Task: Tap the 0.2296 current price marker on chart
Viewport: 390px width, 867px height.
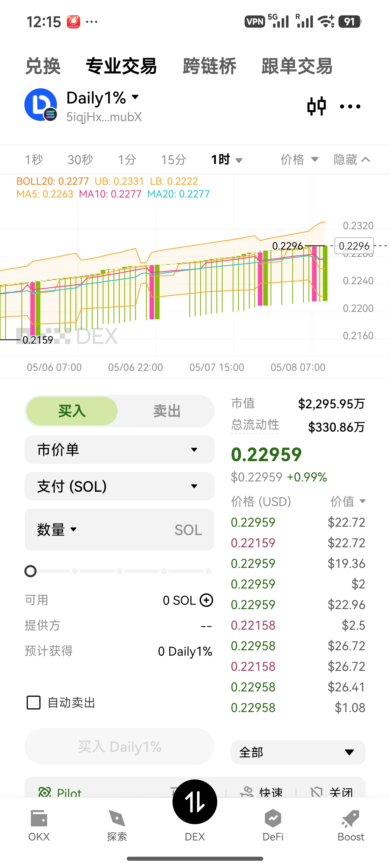Action: [x=354, y=246]
